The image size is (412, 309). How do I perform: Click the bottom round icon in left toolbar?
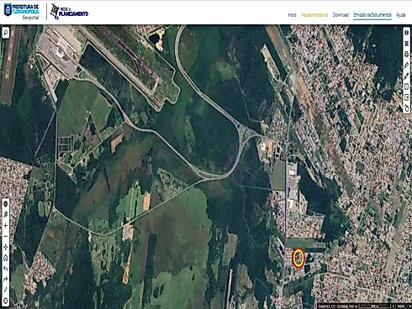click(x=5, y=301)
